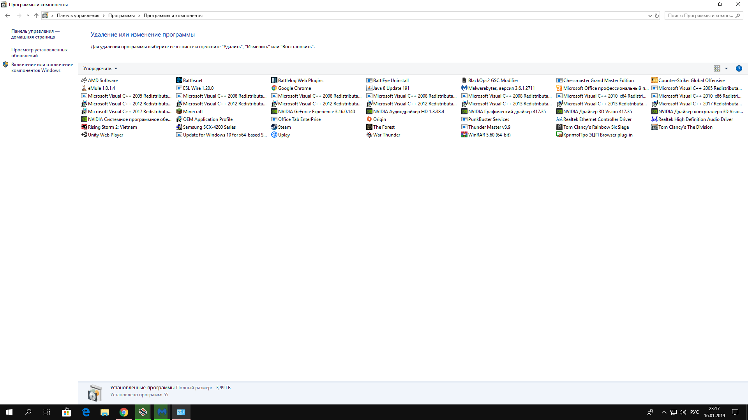
Task: Click the WinRAR 5.60 icon
Action: coord(464,135)
